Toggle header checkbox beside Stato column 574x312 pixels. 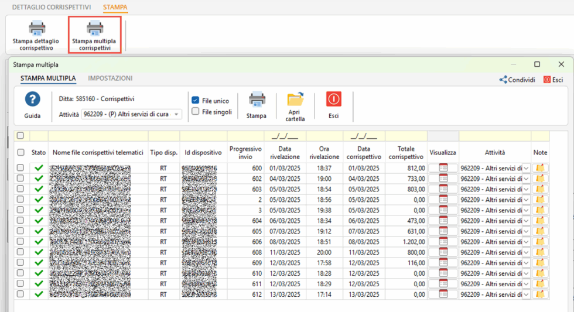20,153
